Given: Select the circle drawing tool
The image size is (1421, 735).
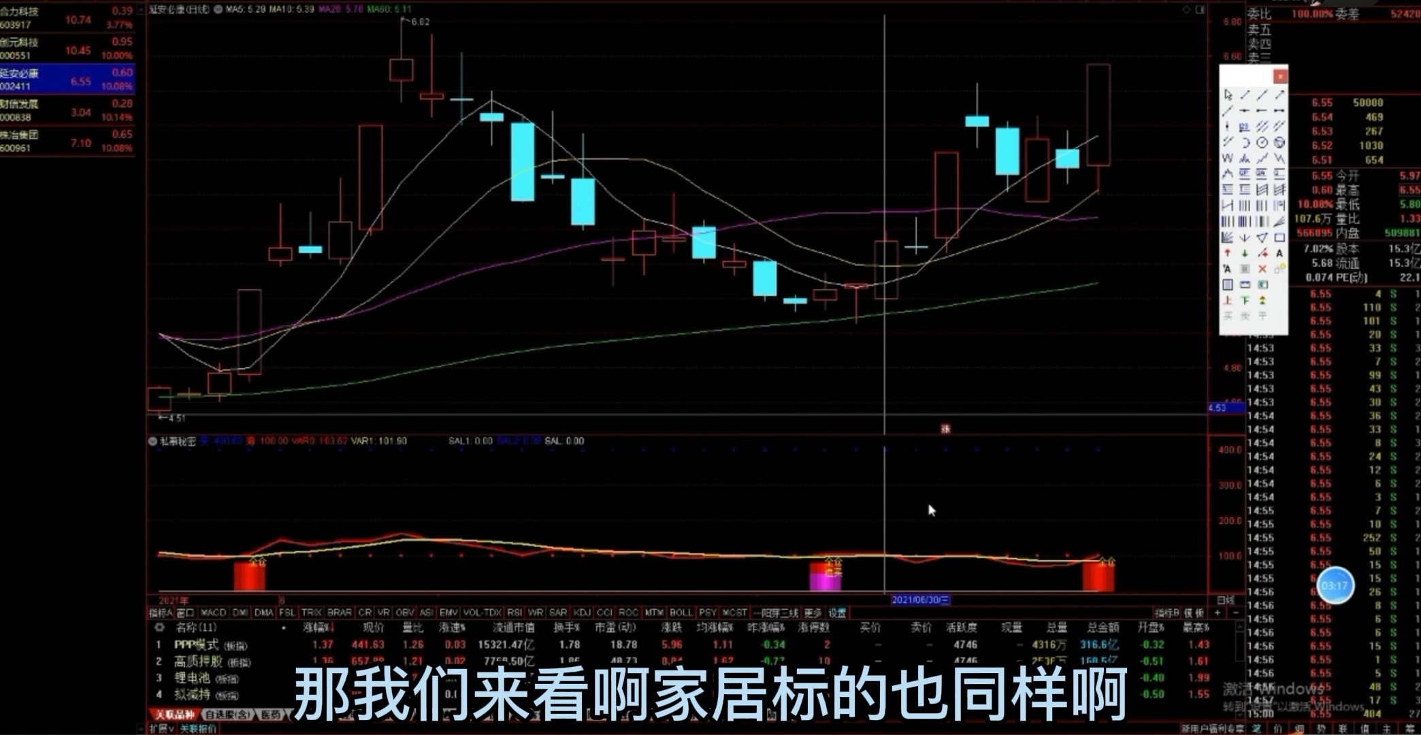Looking at the screenshot, I should click(x=1262, y=142).
